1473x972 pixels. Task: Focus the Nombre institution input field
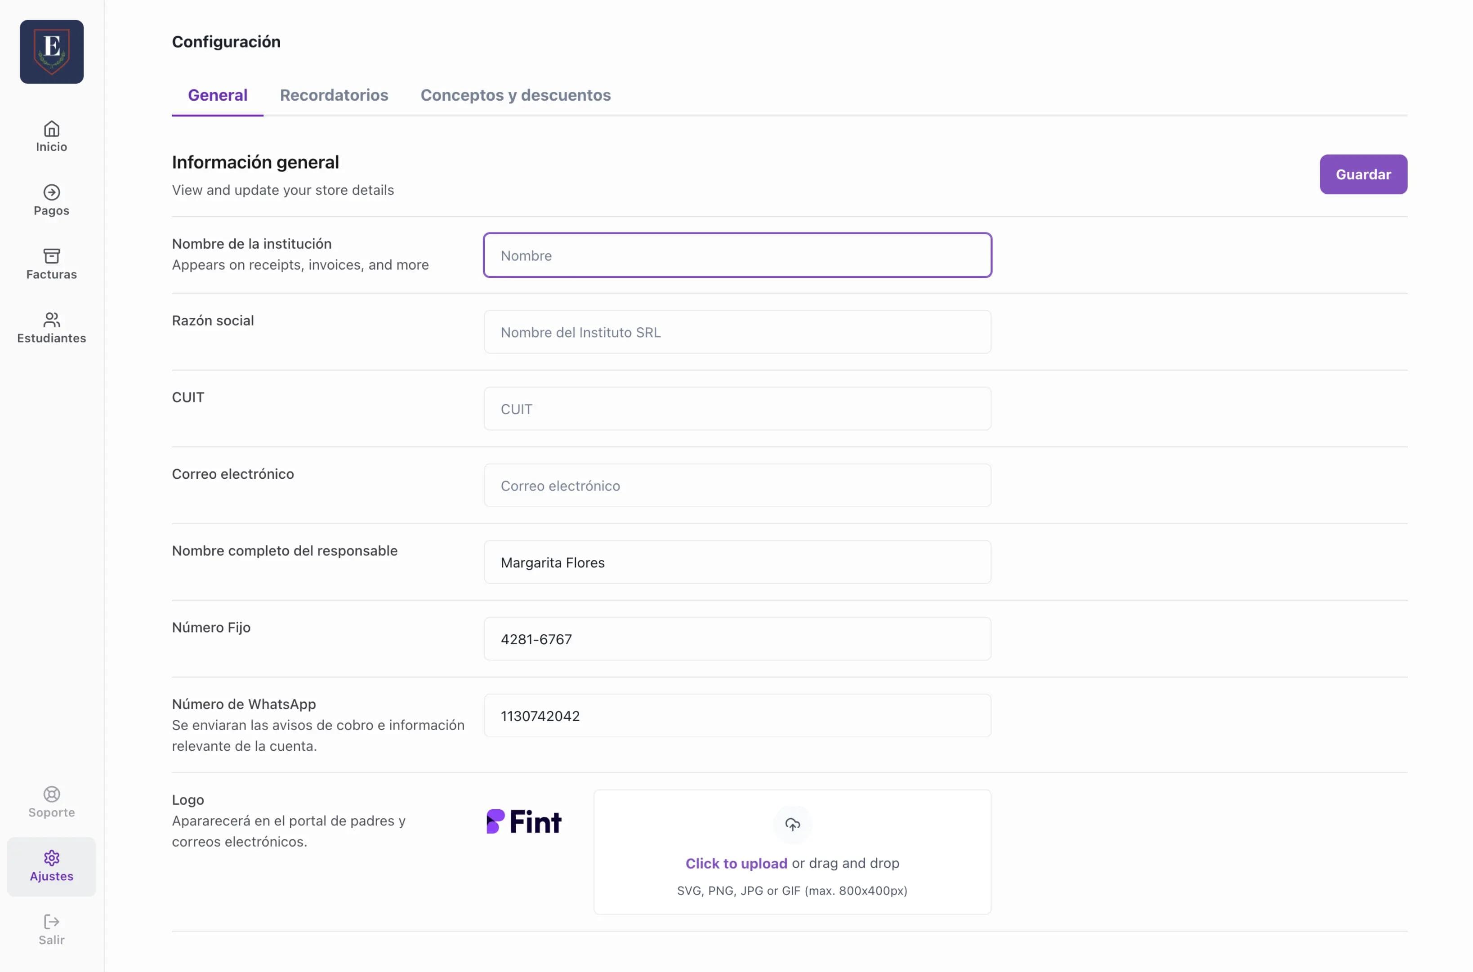pos(738,255)
